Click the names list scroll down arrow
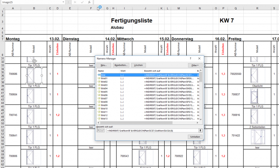The image size is (279, 168). pos(201,119)
